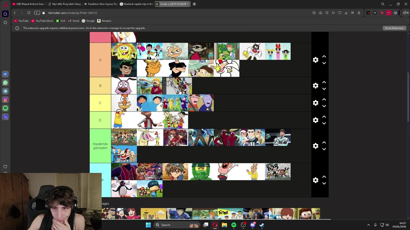Move Hayatımda görmedim tier down
410x230 pixels.
pos(324,149)
